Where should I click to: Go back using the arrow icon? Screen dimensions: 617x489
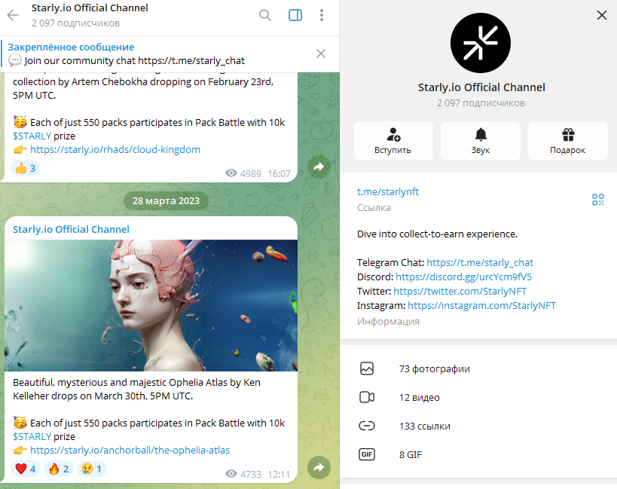(x=12, y=15)
